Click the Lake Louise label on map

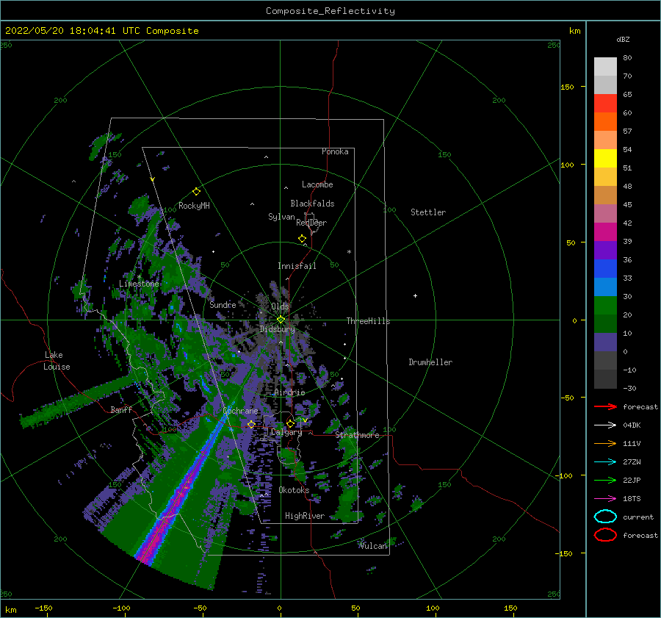point(57,361)
